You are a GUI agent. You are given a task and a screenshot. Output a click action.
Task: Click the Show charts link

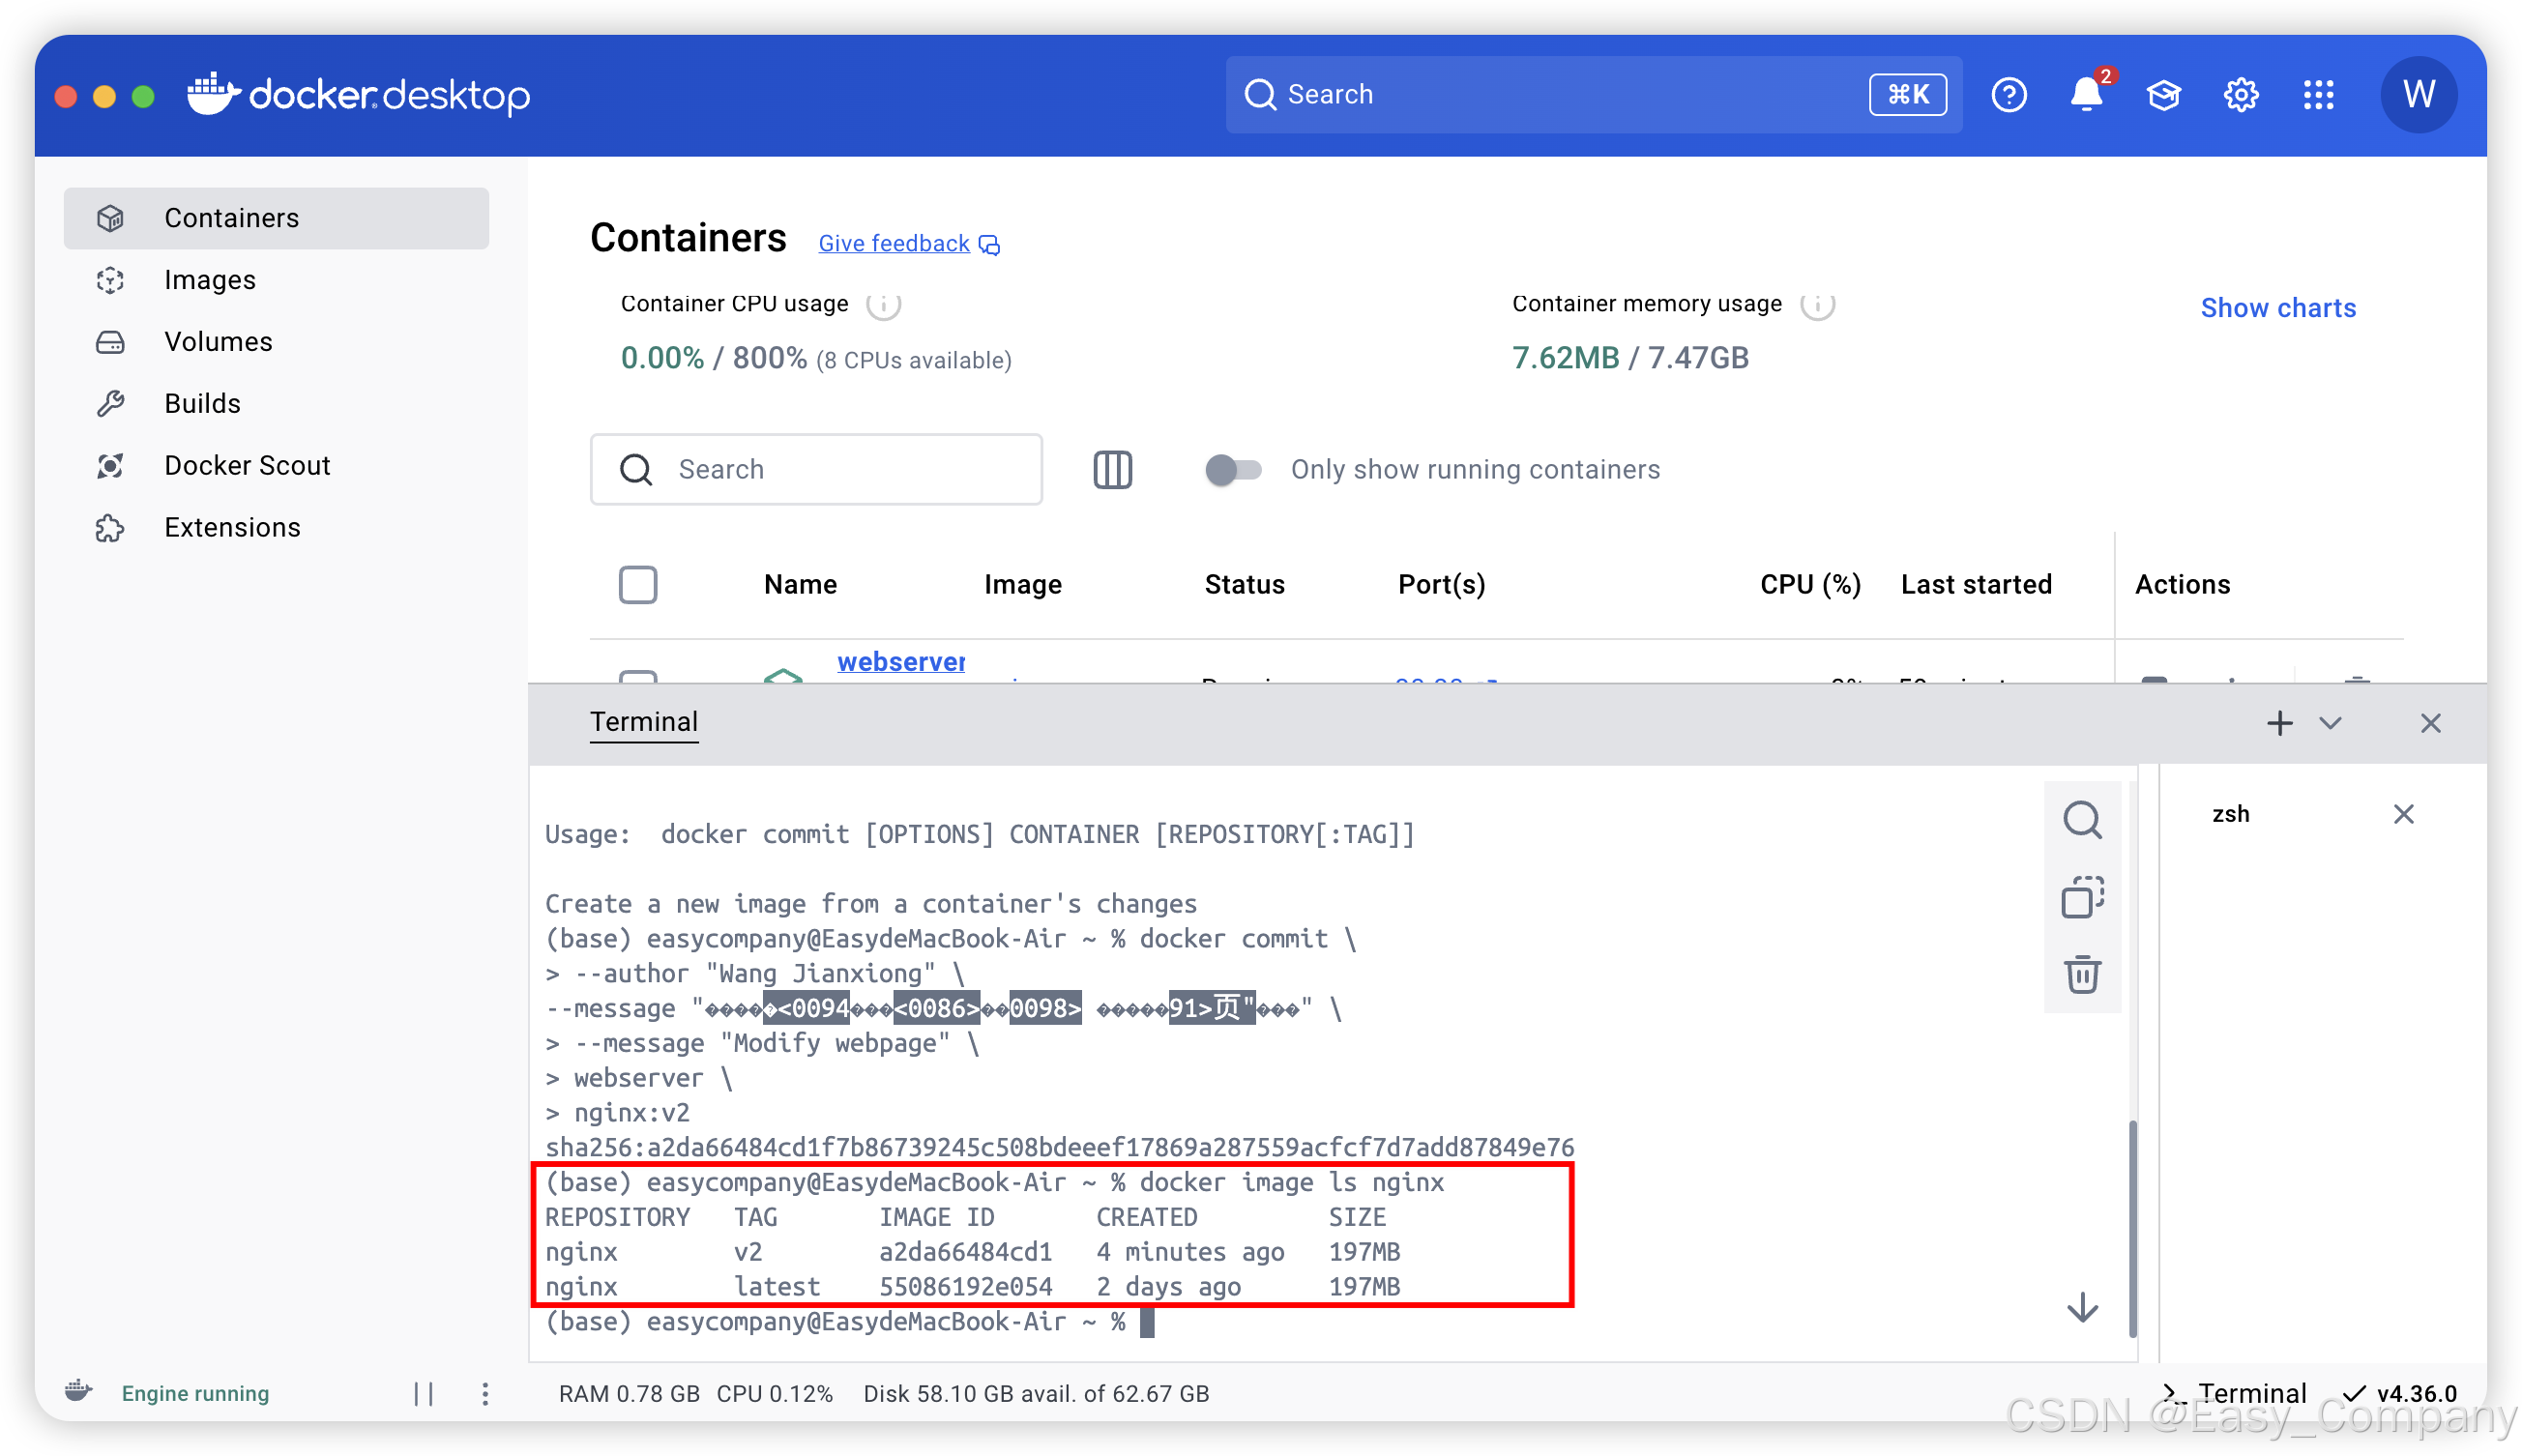(x=2277, y=308)
